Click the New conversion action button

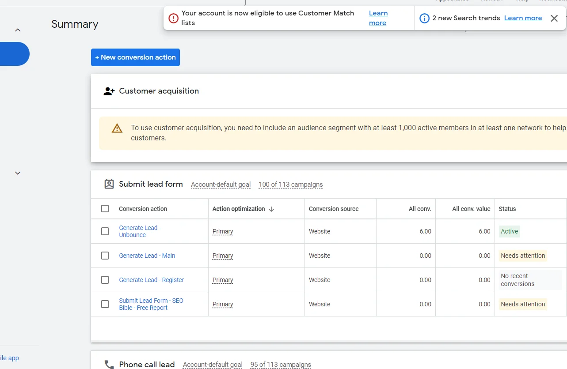point(135,57)
